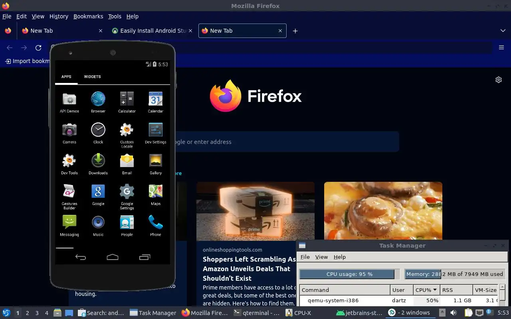Open Firefox Bookmarks menu
The width and height of the screenshot is (511, 319).
(88, 16)
